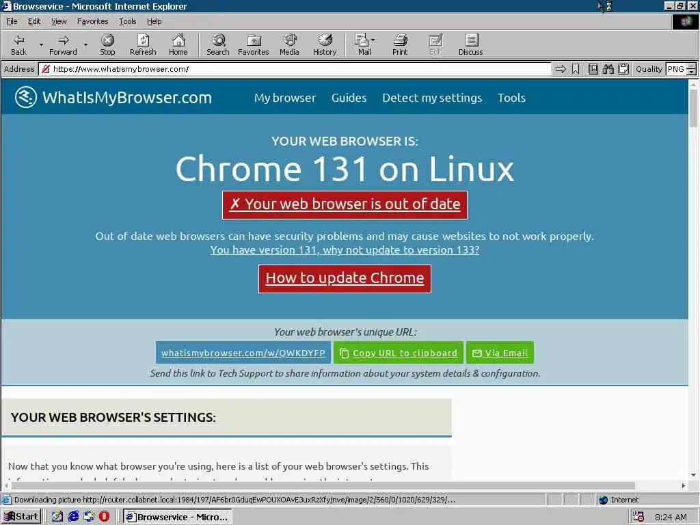Image resolution: width=700 pixels, height=525 pixels.
Task: Open the Discuss toolbar button
Action: (x=470, y=44)
